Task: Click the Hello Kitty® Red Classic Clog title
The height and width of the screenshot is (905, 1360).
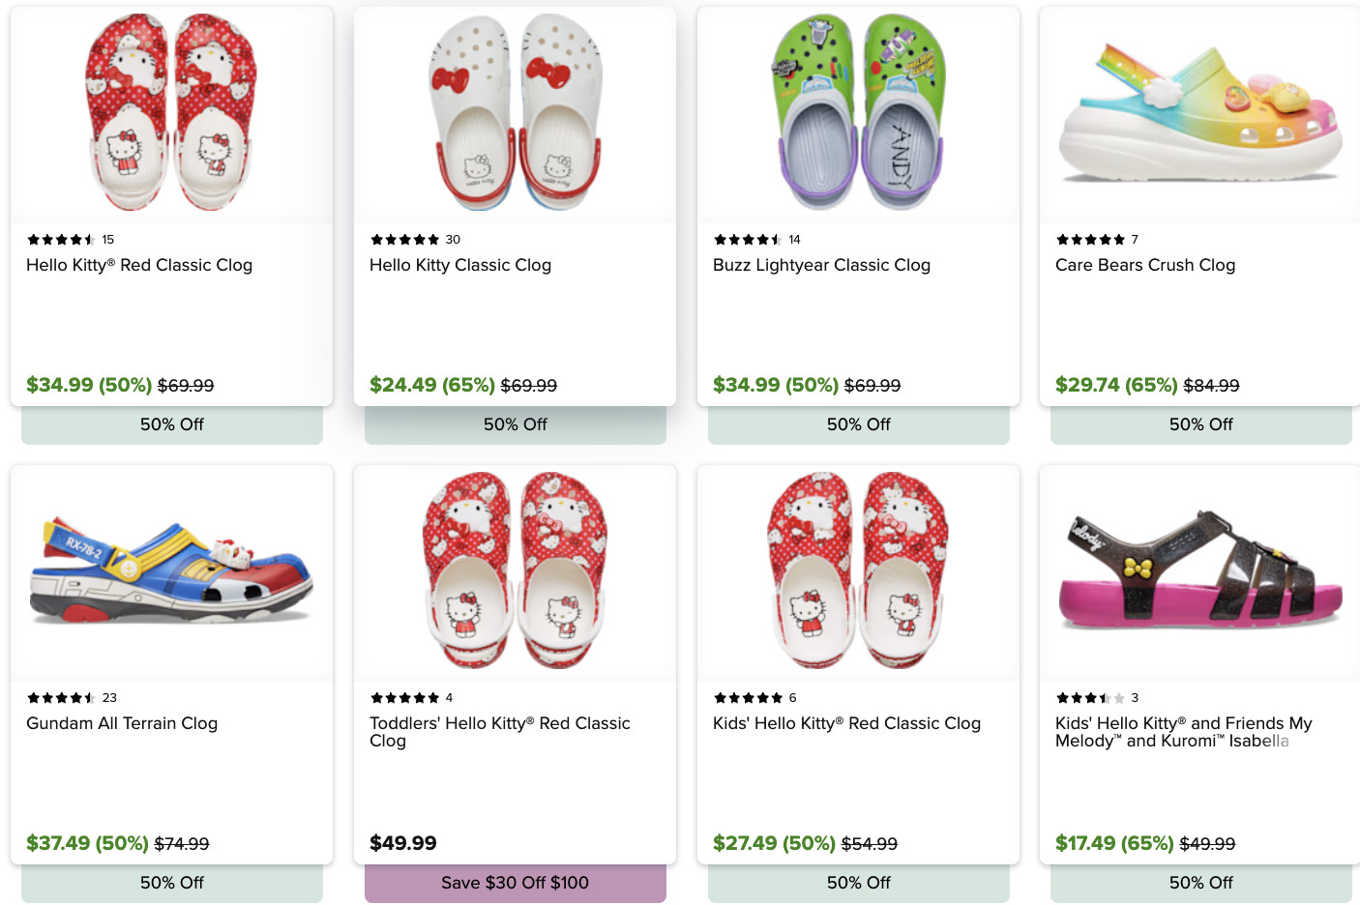Action: [139, 265]
